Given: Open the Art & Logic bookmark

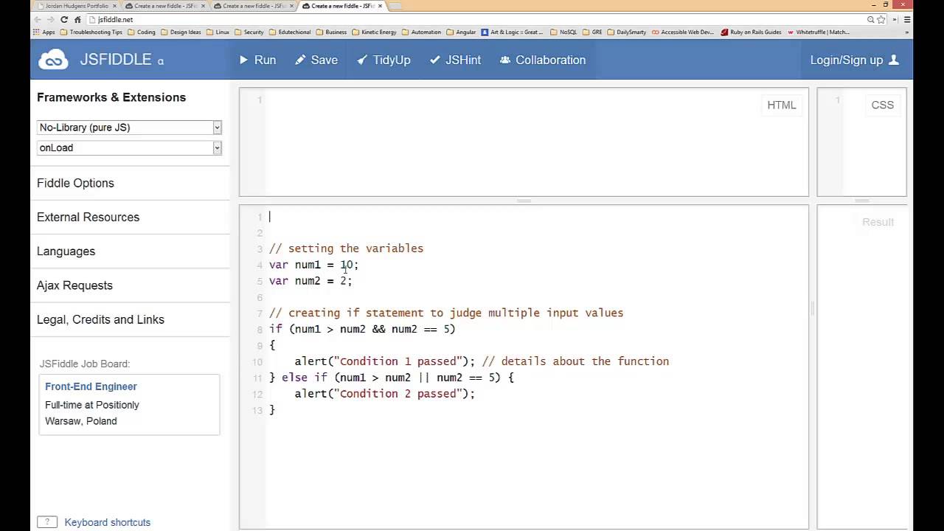Looking at the screenshot, I should point(512,32).
